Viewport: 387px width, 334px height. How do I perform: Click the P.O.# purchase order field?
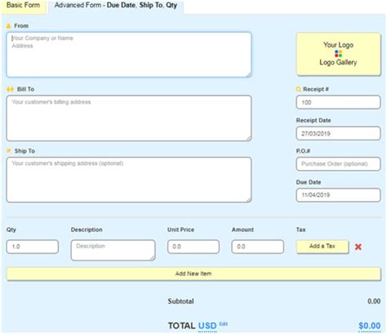[x=338, y=164]
